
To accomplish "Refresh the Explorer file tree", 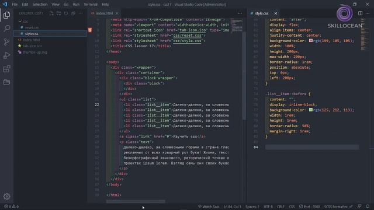I will 66,13.
